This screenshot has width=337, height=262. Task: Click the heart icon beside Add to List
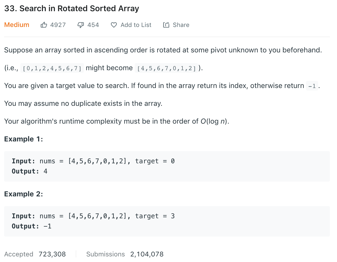click(x=114, y=25)
